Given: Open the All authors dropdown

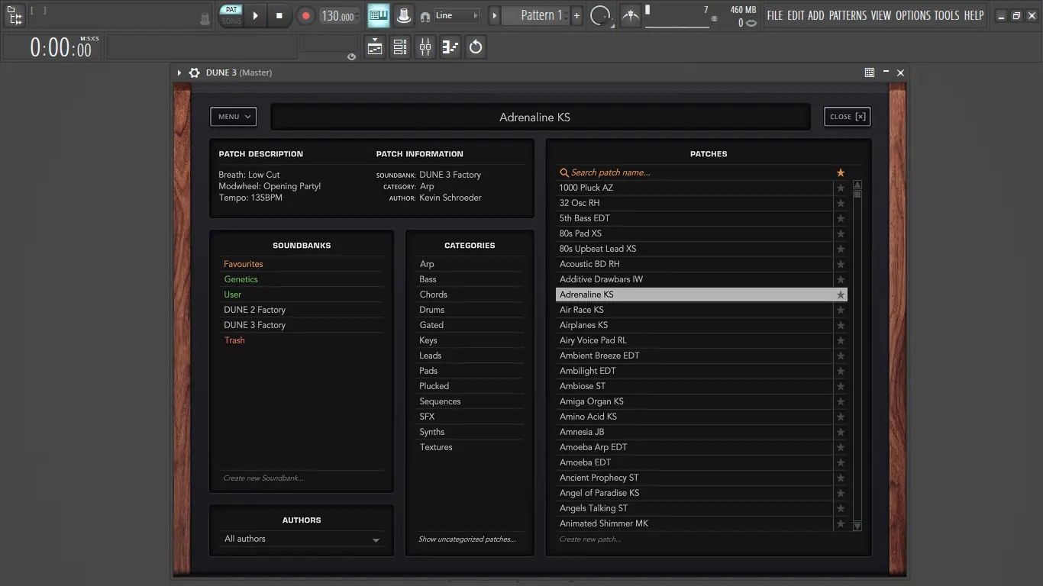Looking at the screenshot, I should coord(302,539).
